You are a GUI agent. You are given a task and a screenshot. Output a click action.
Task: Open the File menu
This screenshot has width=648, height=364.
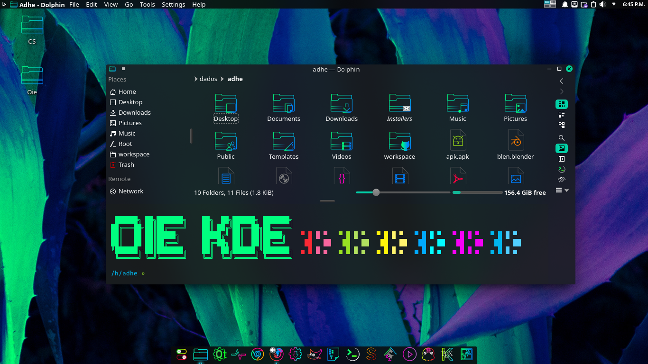click(74, 4)
